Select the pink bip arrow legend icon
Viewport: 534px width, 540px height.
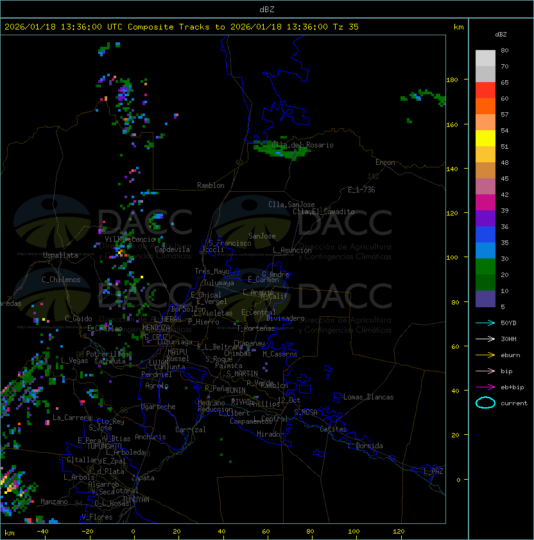pyautogui.click(x=485, y=371)
